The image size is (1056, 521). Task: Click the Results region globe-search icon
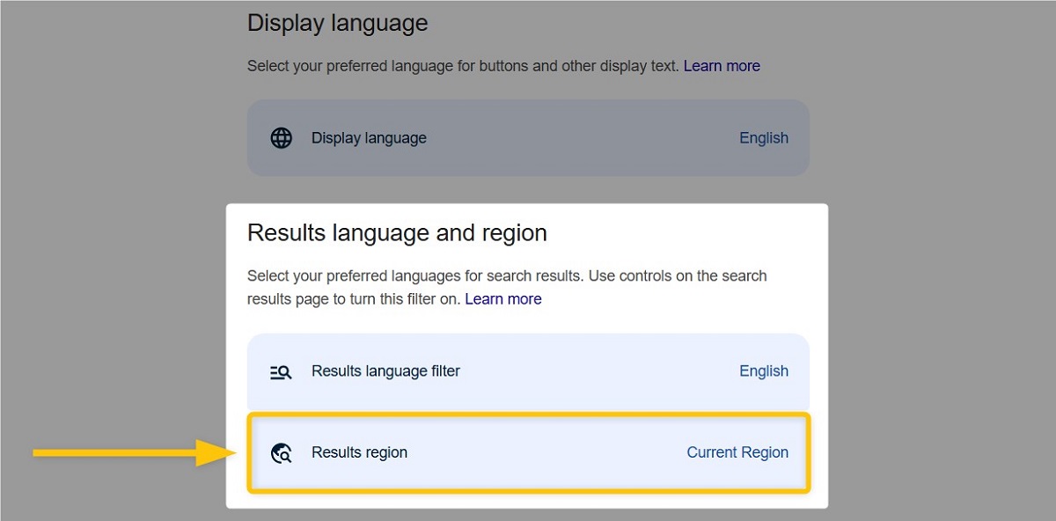coord(281,453)
